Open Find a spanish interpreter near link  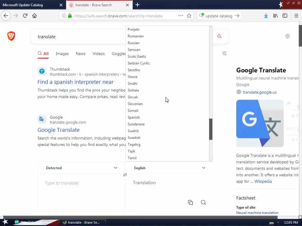[x=75, y=82]
